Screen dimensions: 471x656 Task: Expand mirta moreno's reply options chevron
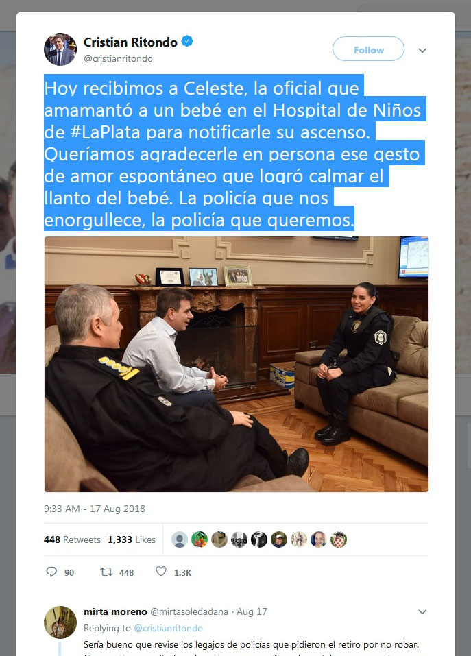point(422,611)
